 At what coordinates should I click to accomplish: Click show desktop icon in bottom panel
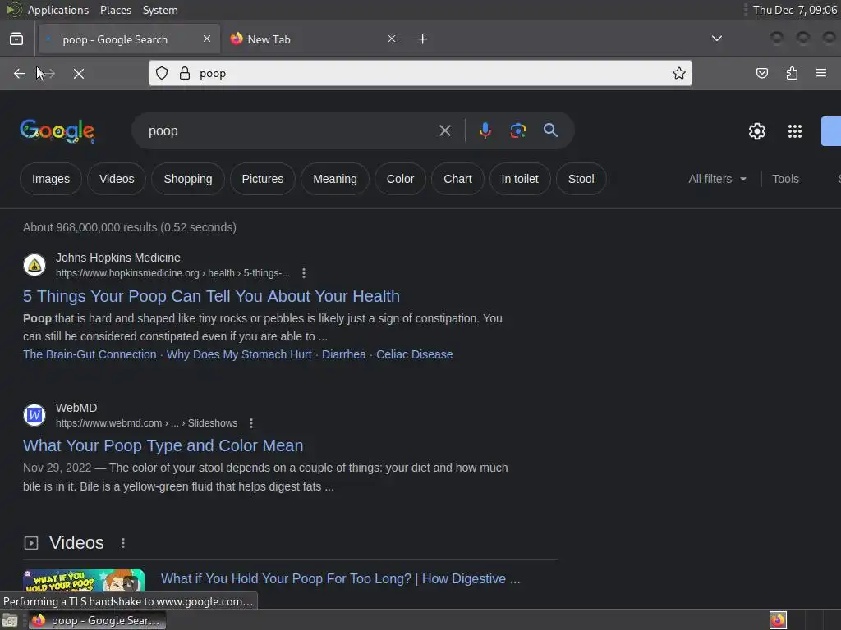click(10, 620)
